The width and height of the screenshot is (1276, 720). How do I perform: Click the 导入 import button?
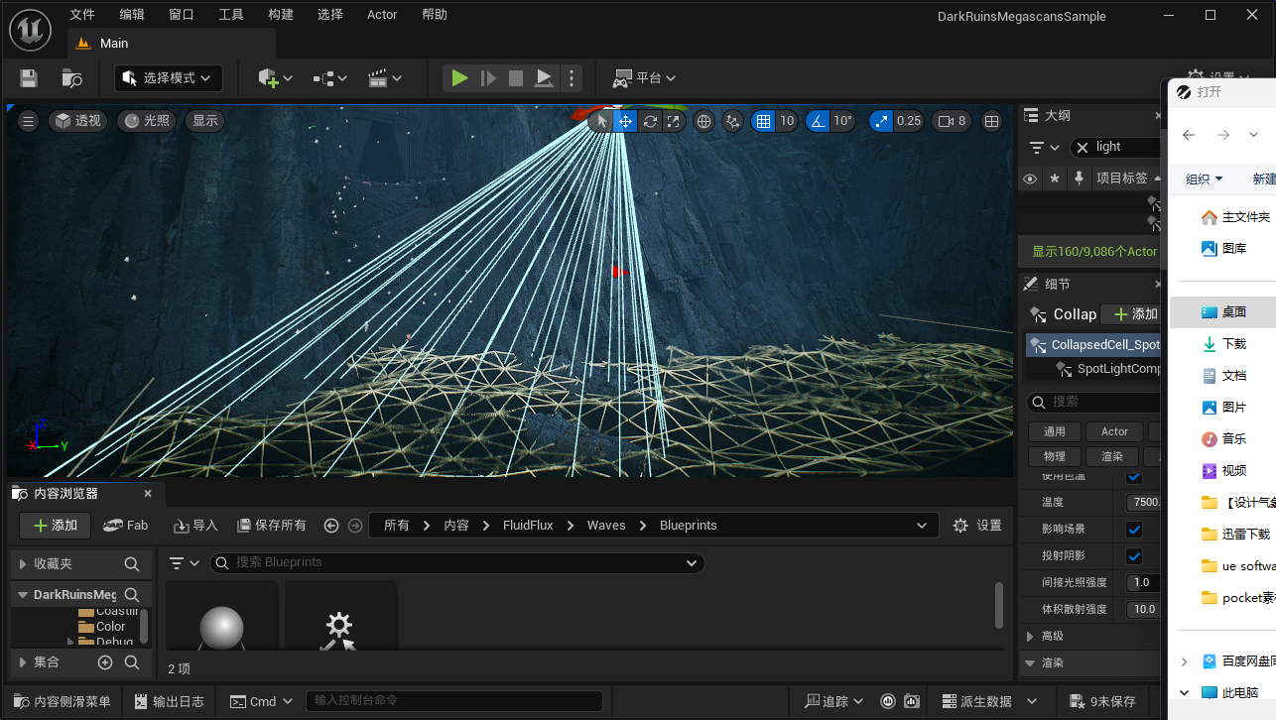click(x=195, y=526)
